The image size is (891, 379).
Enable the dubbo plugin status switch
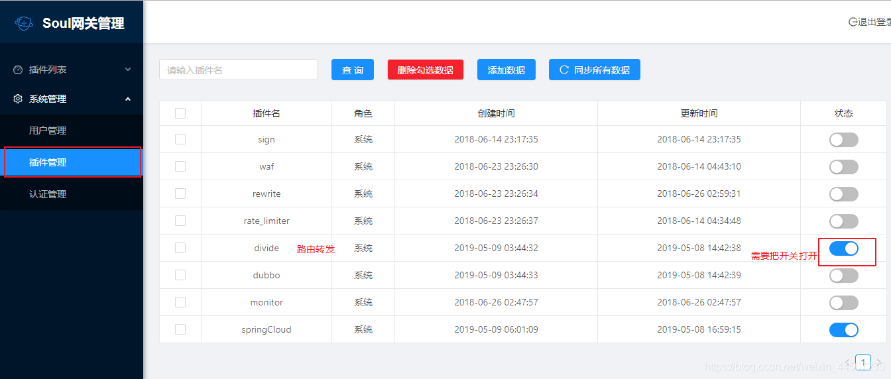844,276
